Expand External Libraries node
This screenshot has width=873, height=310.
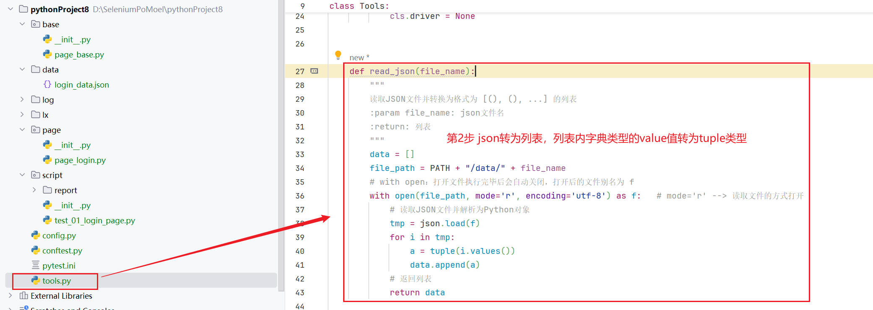coord(10,296)
